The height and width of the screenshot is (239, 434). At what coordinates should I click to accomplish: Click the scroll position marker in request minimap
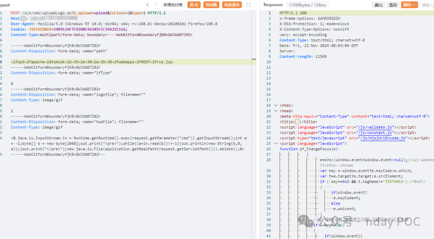(x=254, y=59)
